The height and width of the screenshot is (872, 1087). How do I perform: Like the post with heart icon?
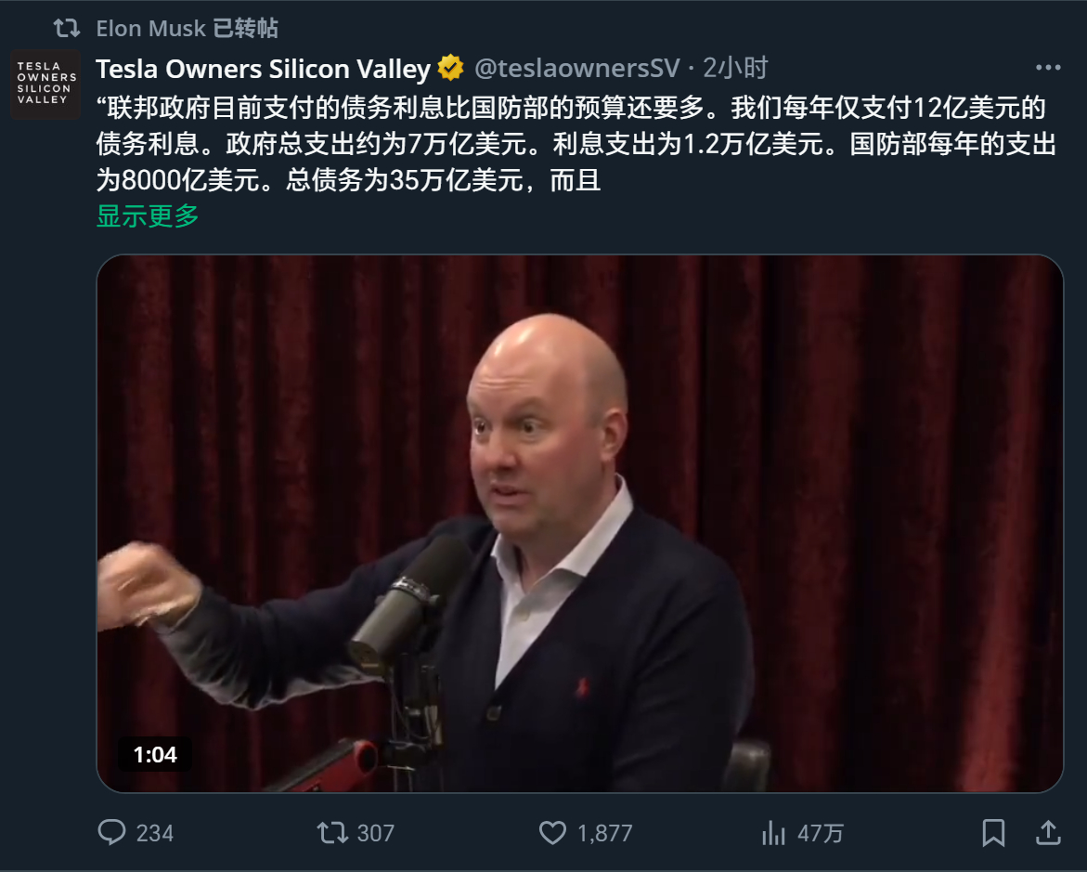coord(552,832)
